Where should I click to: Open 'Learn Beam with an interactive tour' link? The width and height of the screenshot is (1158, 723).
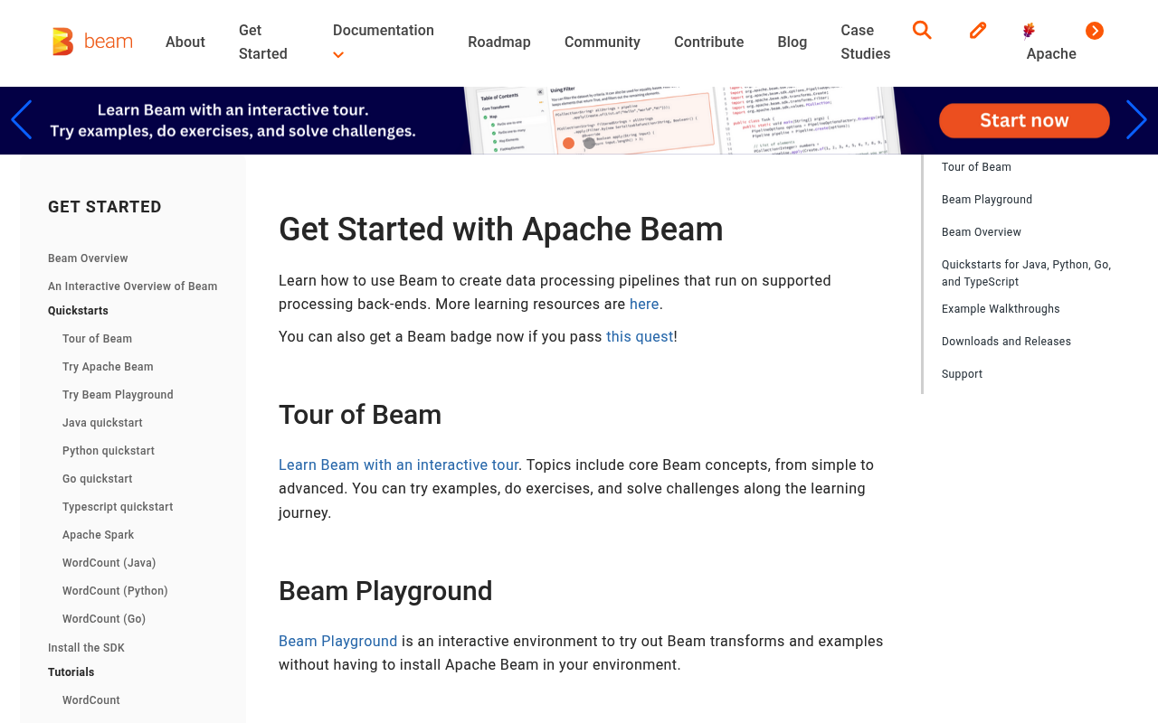pos(398,465)
